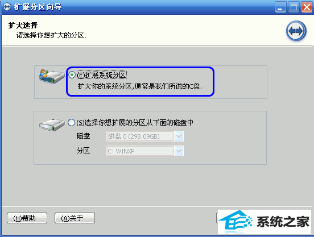Minimize the 扩展分区向导 window
Image resolution: width=314 pixels, height=237 pixels.
(x=280, y=7)
